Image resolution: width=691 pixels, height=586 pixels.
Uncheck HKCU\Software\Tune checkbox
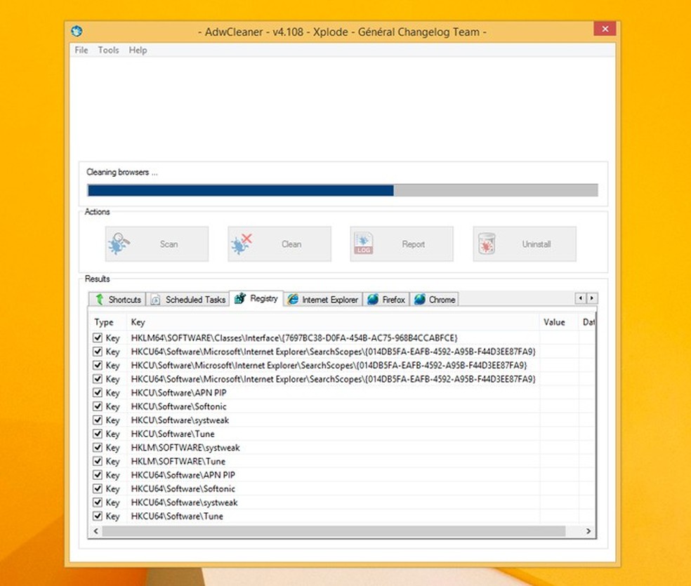coord(98,434)
